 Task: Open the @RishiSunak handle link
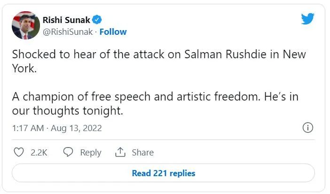[x=68, y=32]
